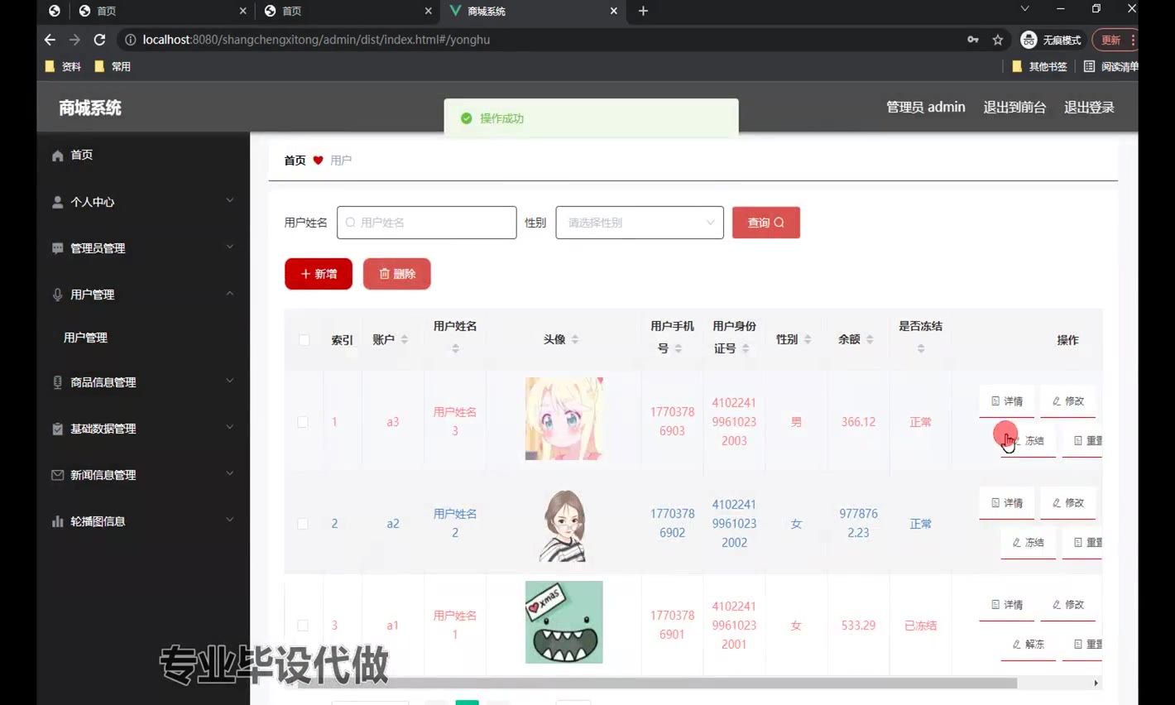Click the envelope icon beside 新闻信息管理
The height and width of the screenshot is (705, 1175).
click(x=57, y=475)
